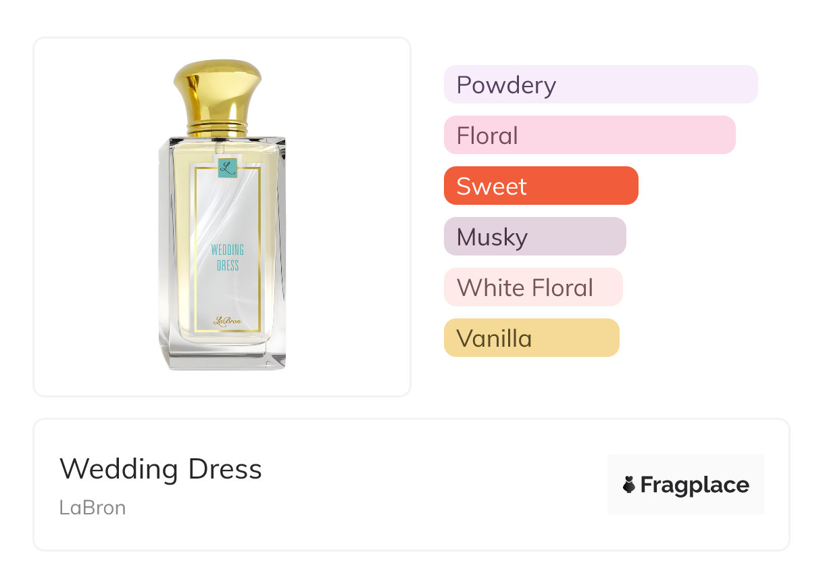This screenshot has width=823, height=584.
Task: Click the gold threaded neck ring of bottle
Action: coord(218,126)
